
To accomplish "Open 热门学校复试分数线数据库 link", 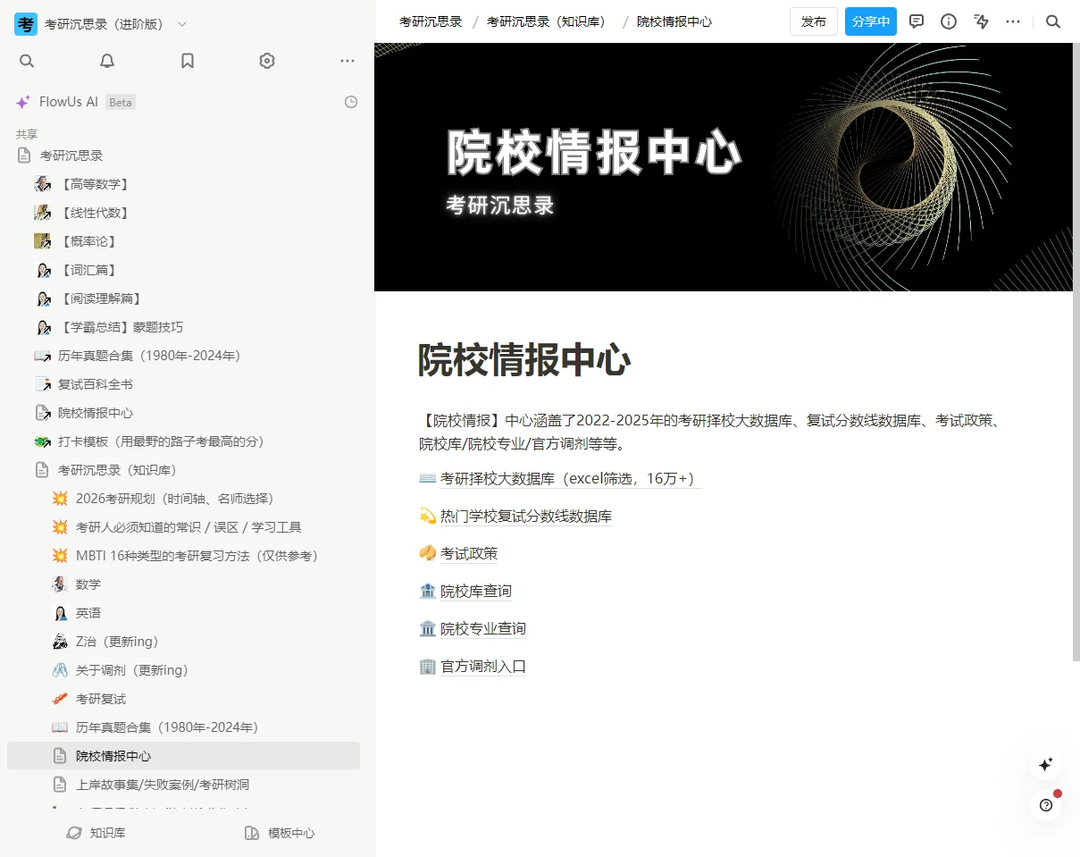I will 526,516.
